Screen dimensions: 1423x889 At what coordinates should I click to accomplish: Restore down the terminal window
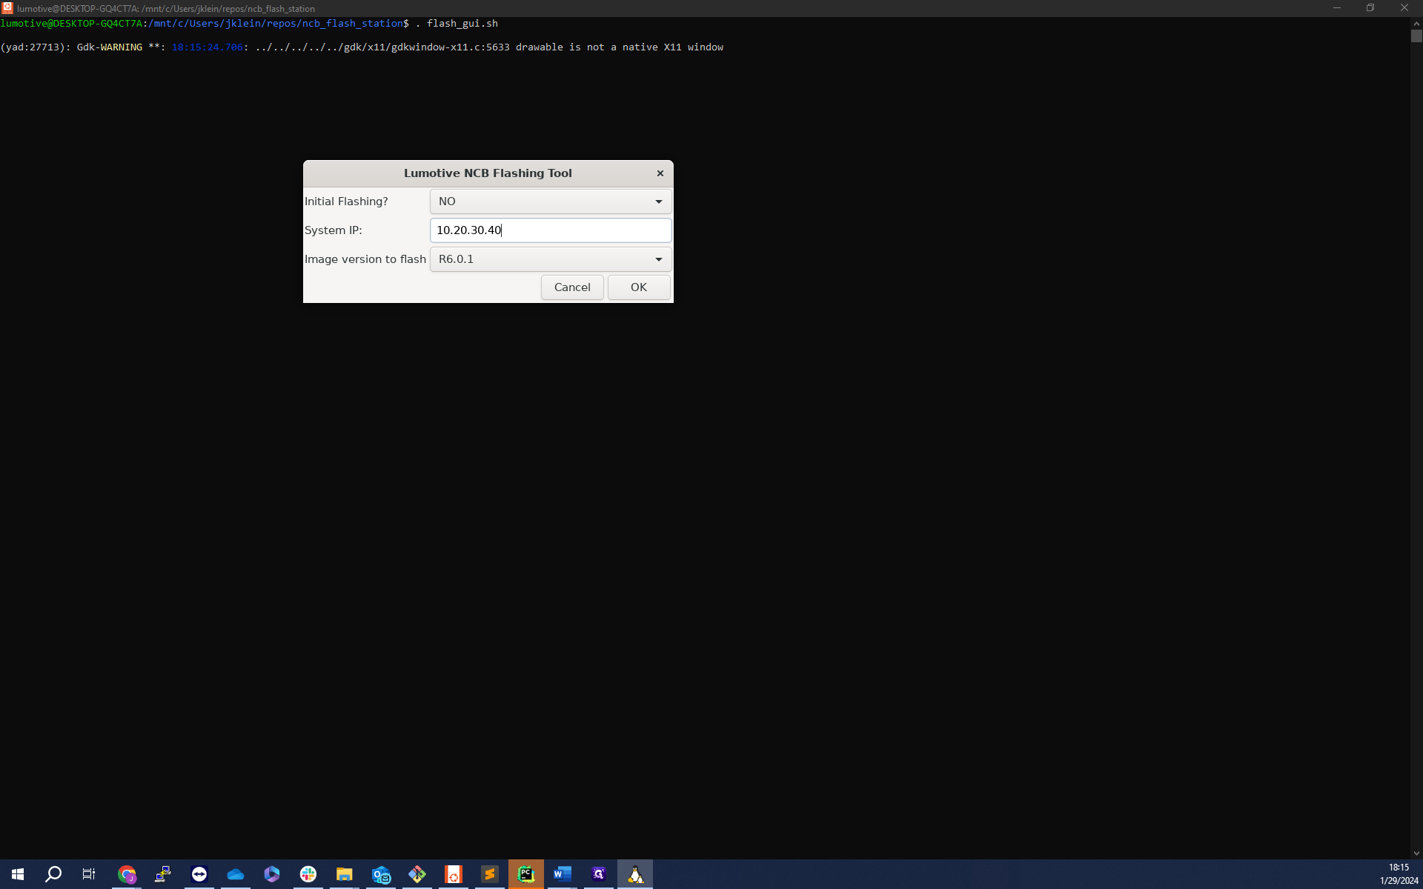(x=1370, y=8)
